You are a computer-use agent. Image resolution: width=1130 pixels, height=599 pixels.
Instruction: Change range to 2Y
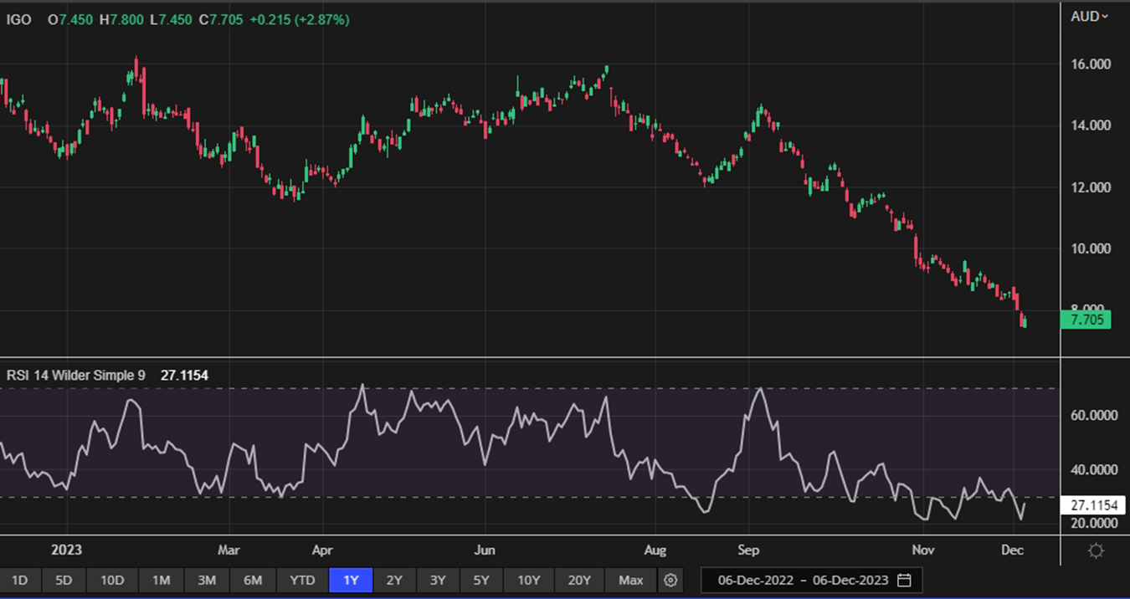pos(393,580)
